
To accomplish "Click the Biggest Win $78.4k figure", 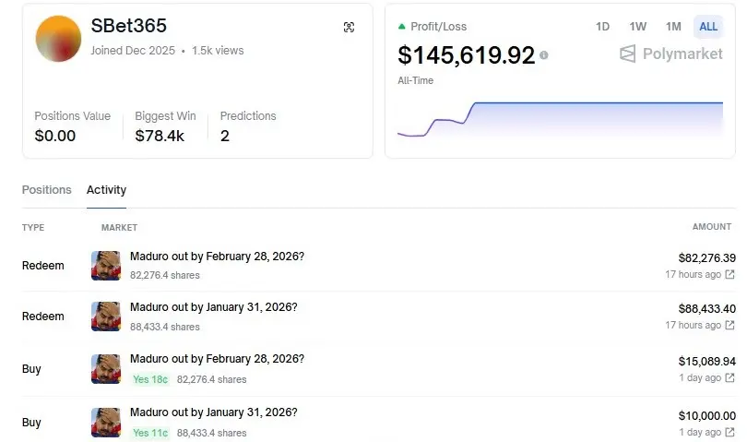I will 160,136.
